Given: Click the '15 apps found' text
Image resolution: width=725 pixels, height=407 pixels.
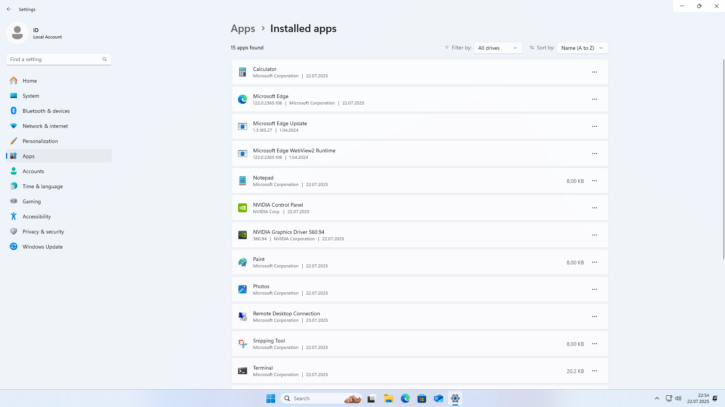Looking at the screenshot, I should 247,48.
